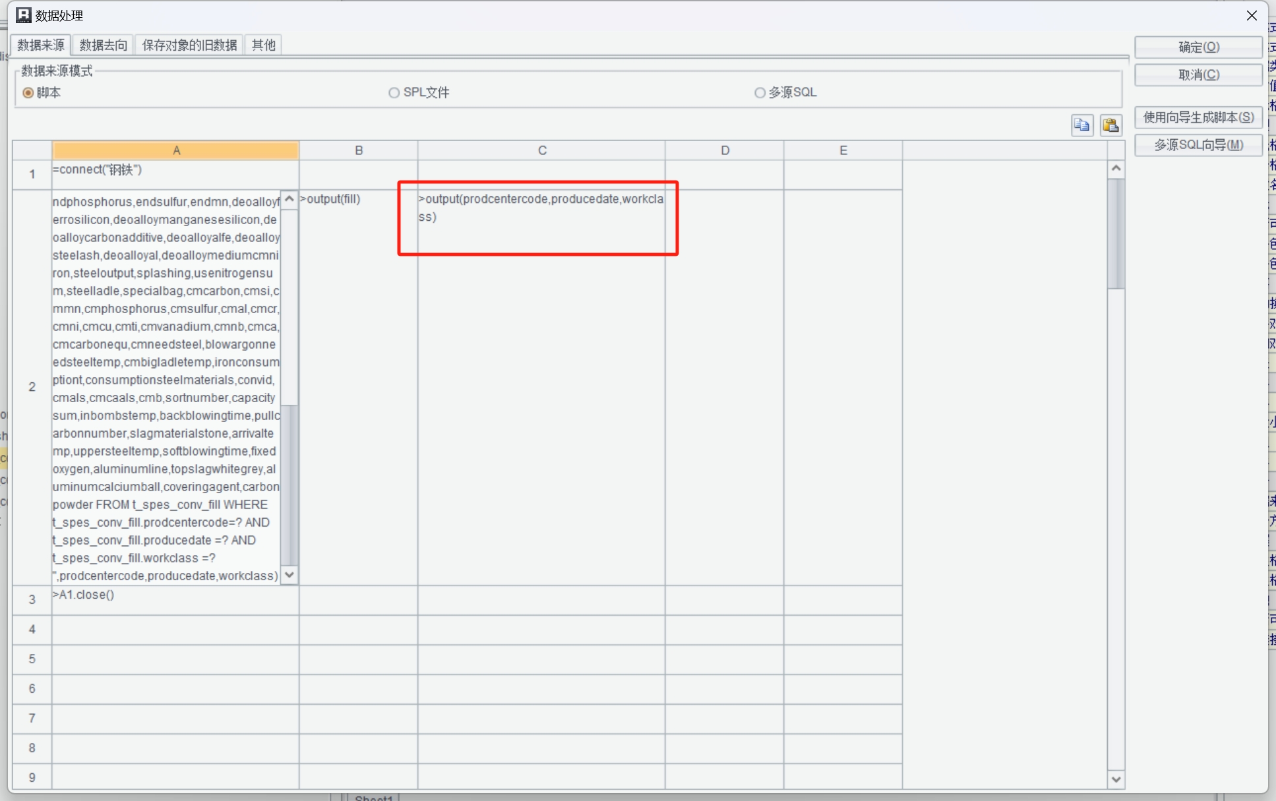Close the 数据处理 dialog with X

pos(1251,15)
